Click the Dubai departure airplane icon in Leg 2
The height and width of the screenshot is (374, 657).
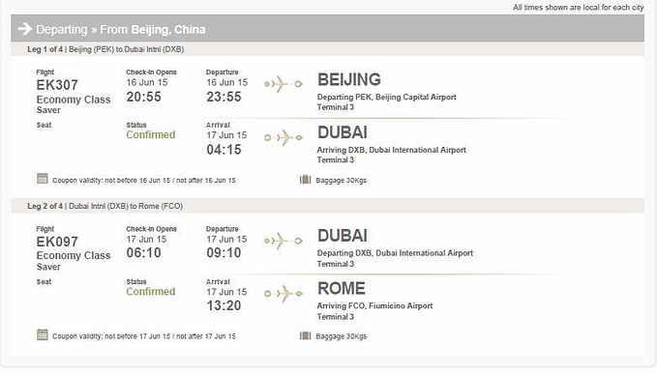284,241
